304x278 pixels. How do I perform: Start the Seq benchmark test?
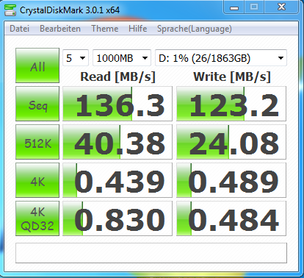point(37,104)
